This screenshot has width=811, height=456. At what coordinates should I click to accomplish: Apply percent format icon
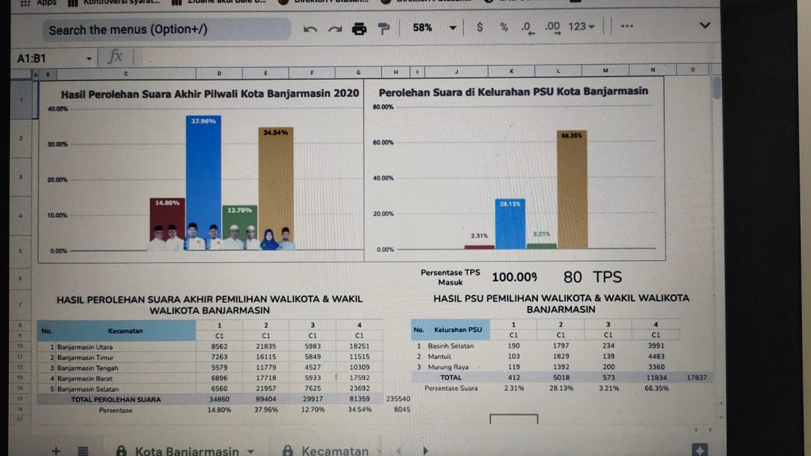coord(504,27)
